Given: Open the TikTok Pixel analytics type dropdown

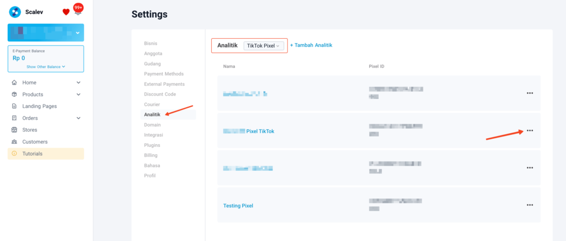Looking at the screenshot, I should 264,46.
